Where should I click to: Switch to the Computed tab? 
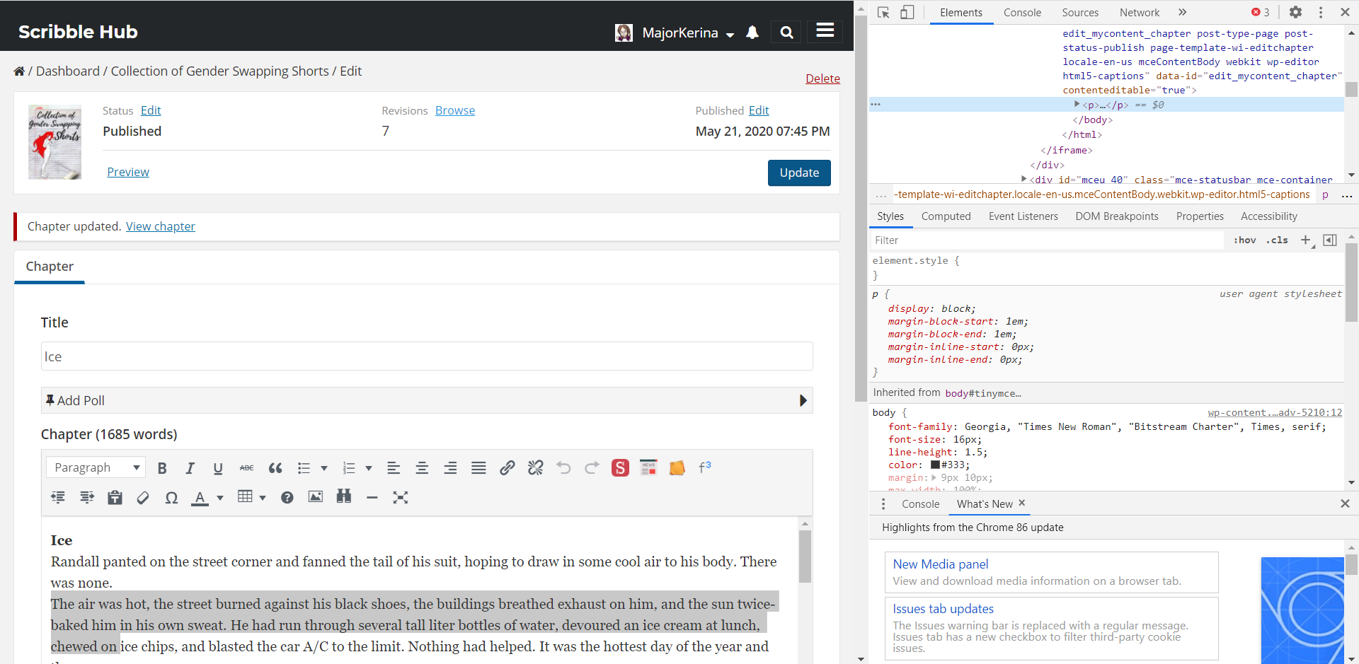pos(946,216)
